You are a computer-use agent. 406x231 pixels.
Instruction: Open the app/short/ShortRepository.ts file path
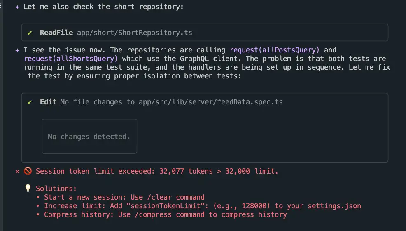[135, 33]
